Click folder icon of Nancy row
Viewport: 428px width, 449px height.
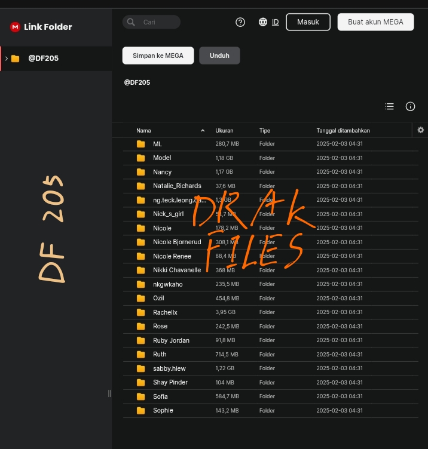[140, 172]
